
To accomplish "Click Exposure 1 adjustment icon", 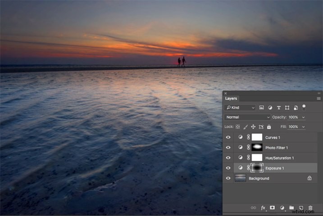I will tap(240, 168).
